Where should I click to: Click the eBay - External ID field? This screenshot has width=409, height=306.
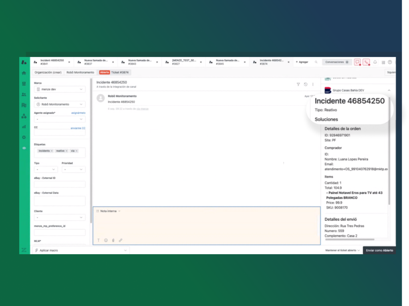tap(60, 184)
